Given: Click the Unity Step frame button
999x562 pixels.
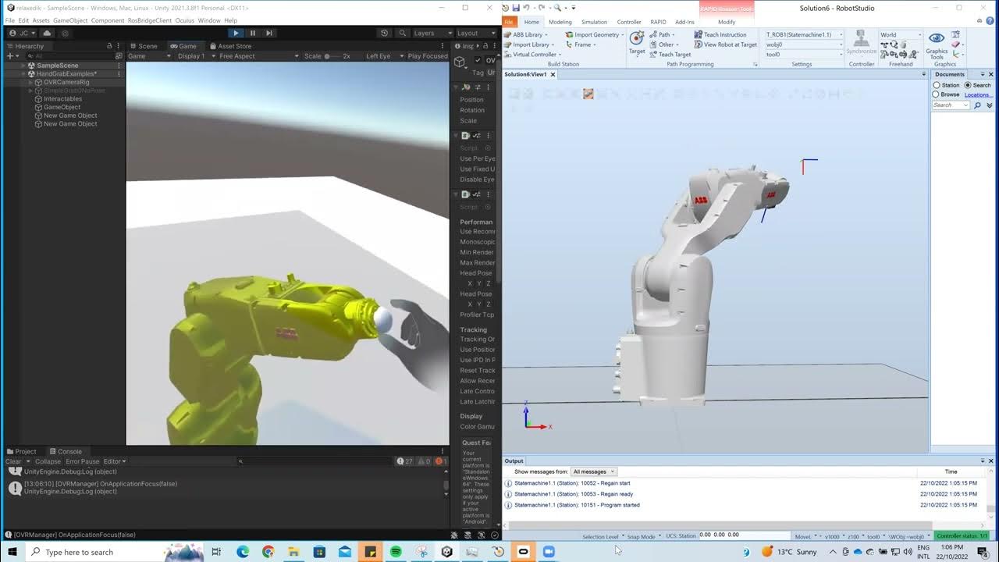Looking at the screenshot, I should click(x=269, y=33).
